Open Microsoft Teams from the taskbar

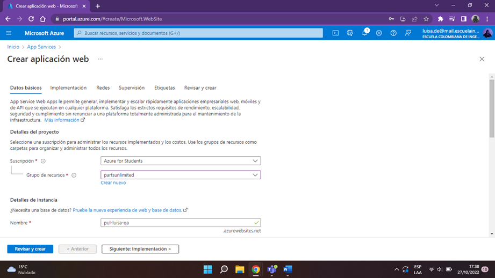point(272,269)
